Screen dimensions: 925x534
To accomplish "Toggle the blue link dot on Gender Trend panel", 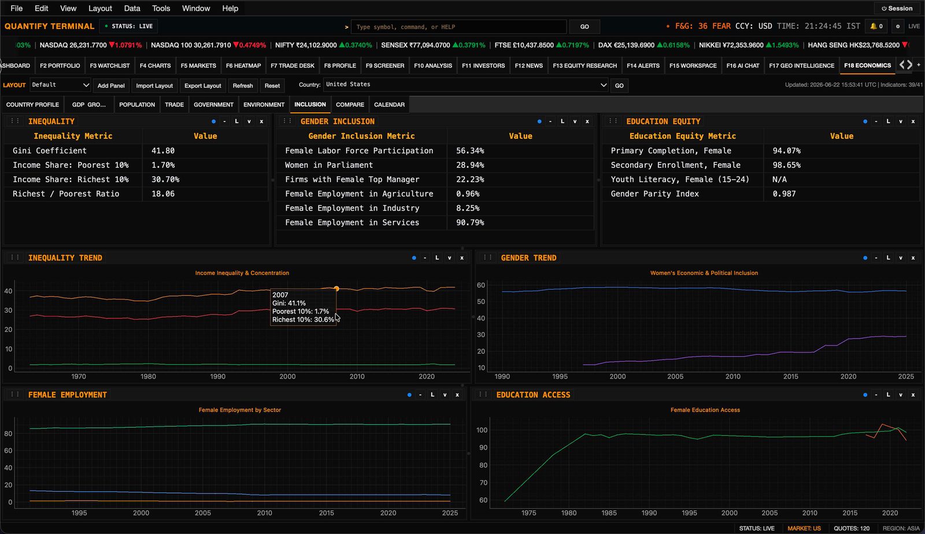I will click(x=865, y=258).
